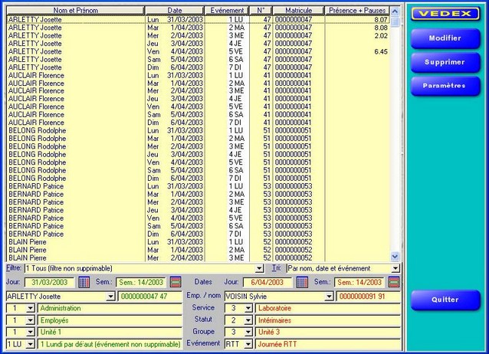Viewport: 489px width, 354px height.
Task: Click the Supprimer button
Action: 445,62
